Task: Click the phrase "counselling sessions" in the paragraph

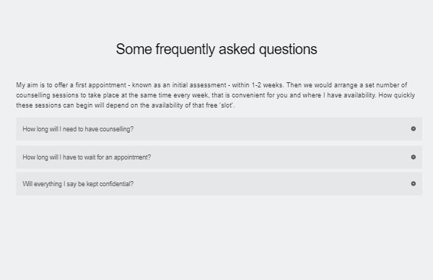Action: [47, 95]
